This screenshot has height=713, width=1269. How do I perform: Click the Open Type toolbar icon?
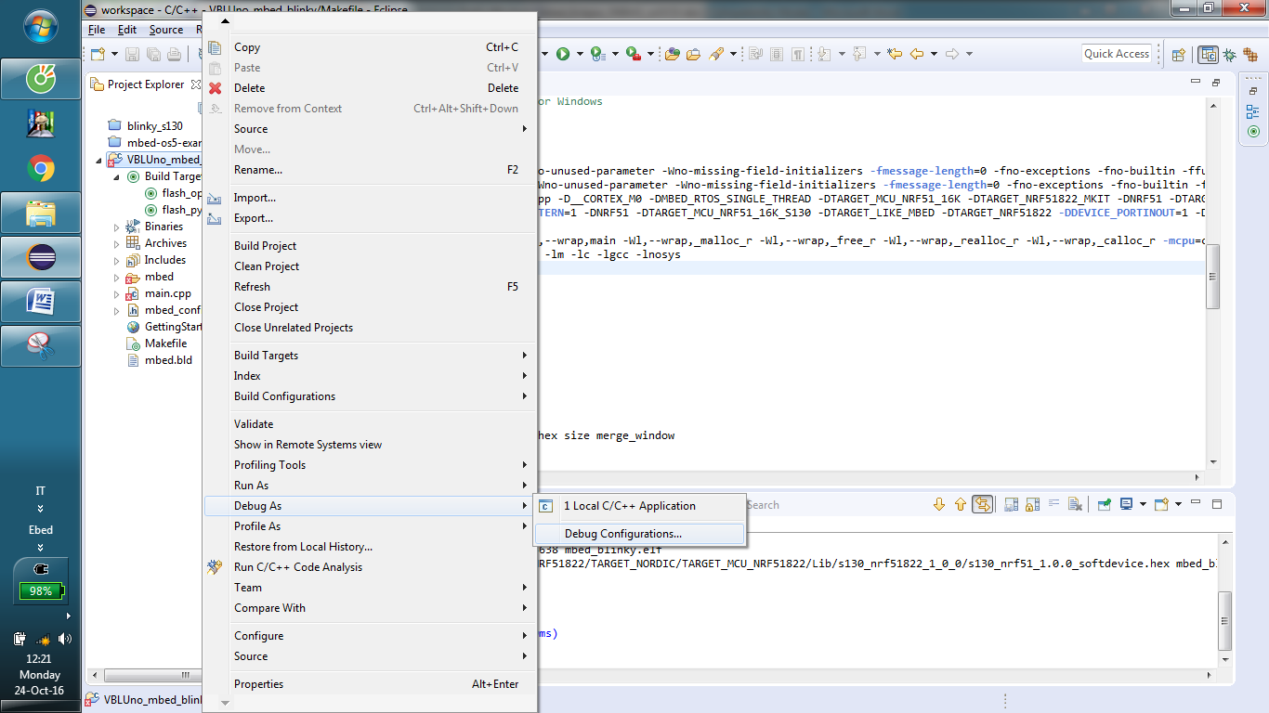673,54
